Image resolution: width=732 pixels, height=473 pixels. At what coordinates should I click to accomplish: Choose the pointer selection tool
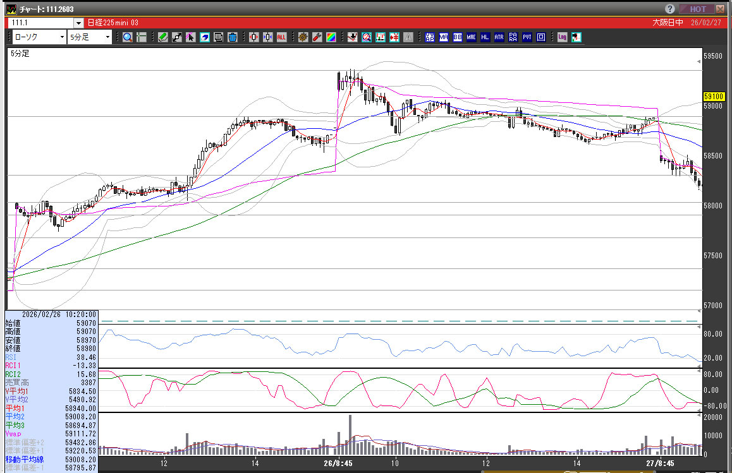(190, 37)
